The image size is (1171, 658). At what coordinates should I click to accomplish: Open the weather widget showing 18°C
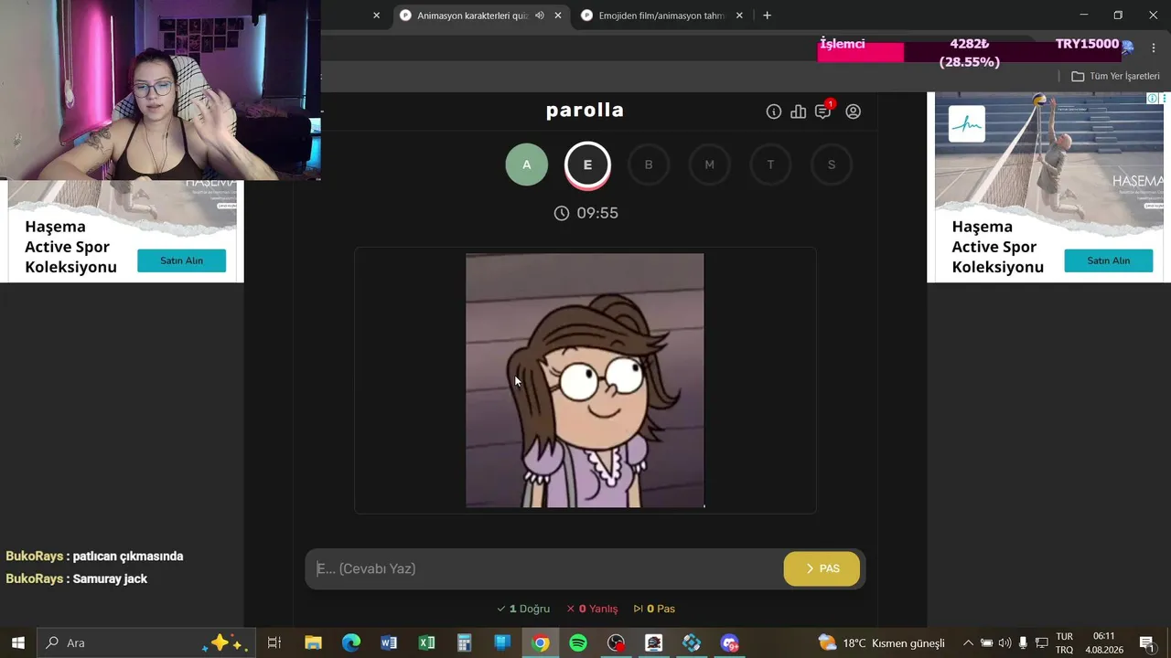pos(881,642)
